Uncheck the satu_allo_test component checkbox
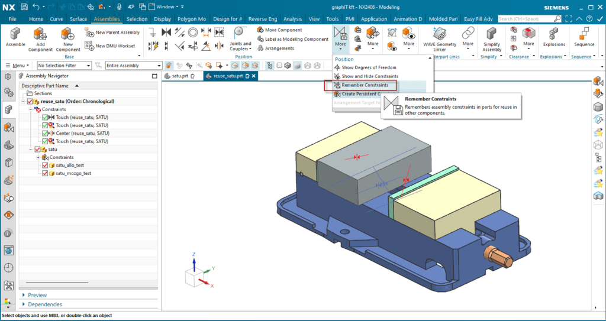 tap(45, 166)
